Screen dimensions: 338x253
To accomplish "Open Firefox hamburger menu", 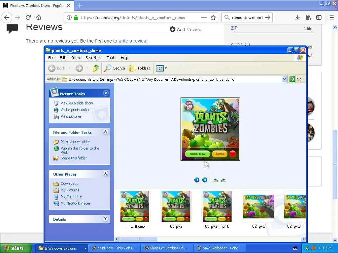I will click(331, 17).
